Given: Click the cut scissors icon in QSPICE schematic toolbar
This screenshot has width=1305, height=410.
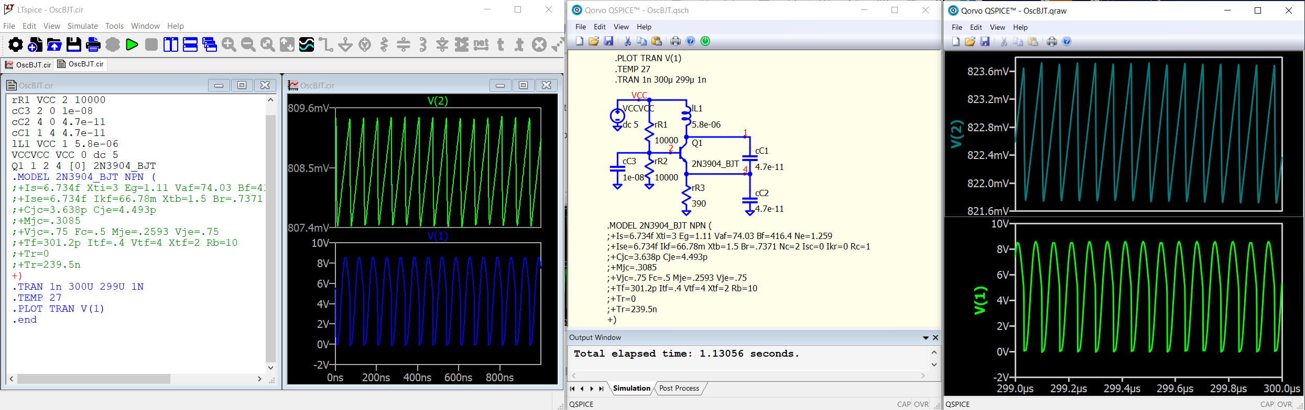Looking at the screenshot, I should (x=627, y=41).
